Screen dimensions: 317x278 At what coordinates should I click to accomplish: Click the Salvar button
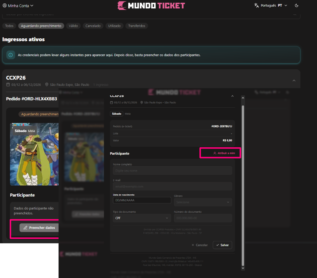(222, 245)
